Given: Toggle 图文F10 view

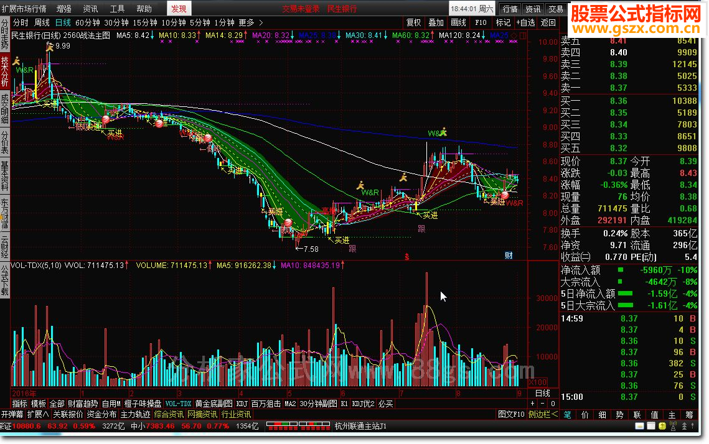Looking at the screenshot, I should point(511,414).
